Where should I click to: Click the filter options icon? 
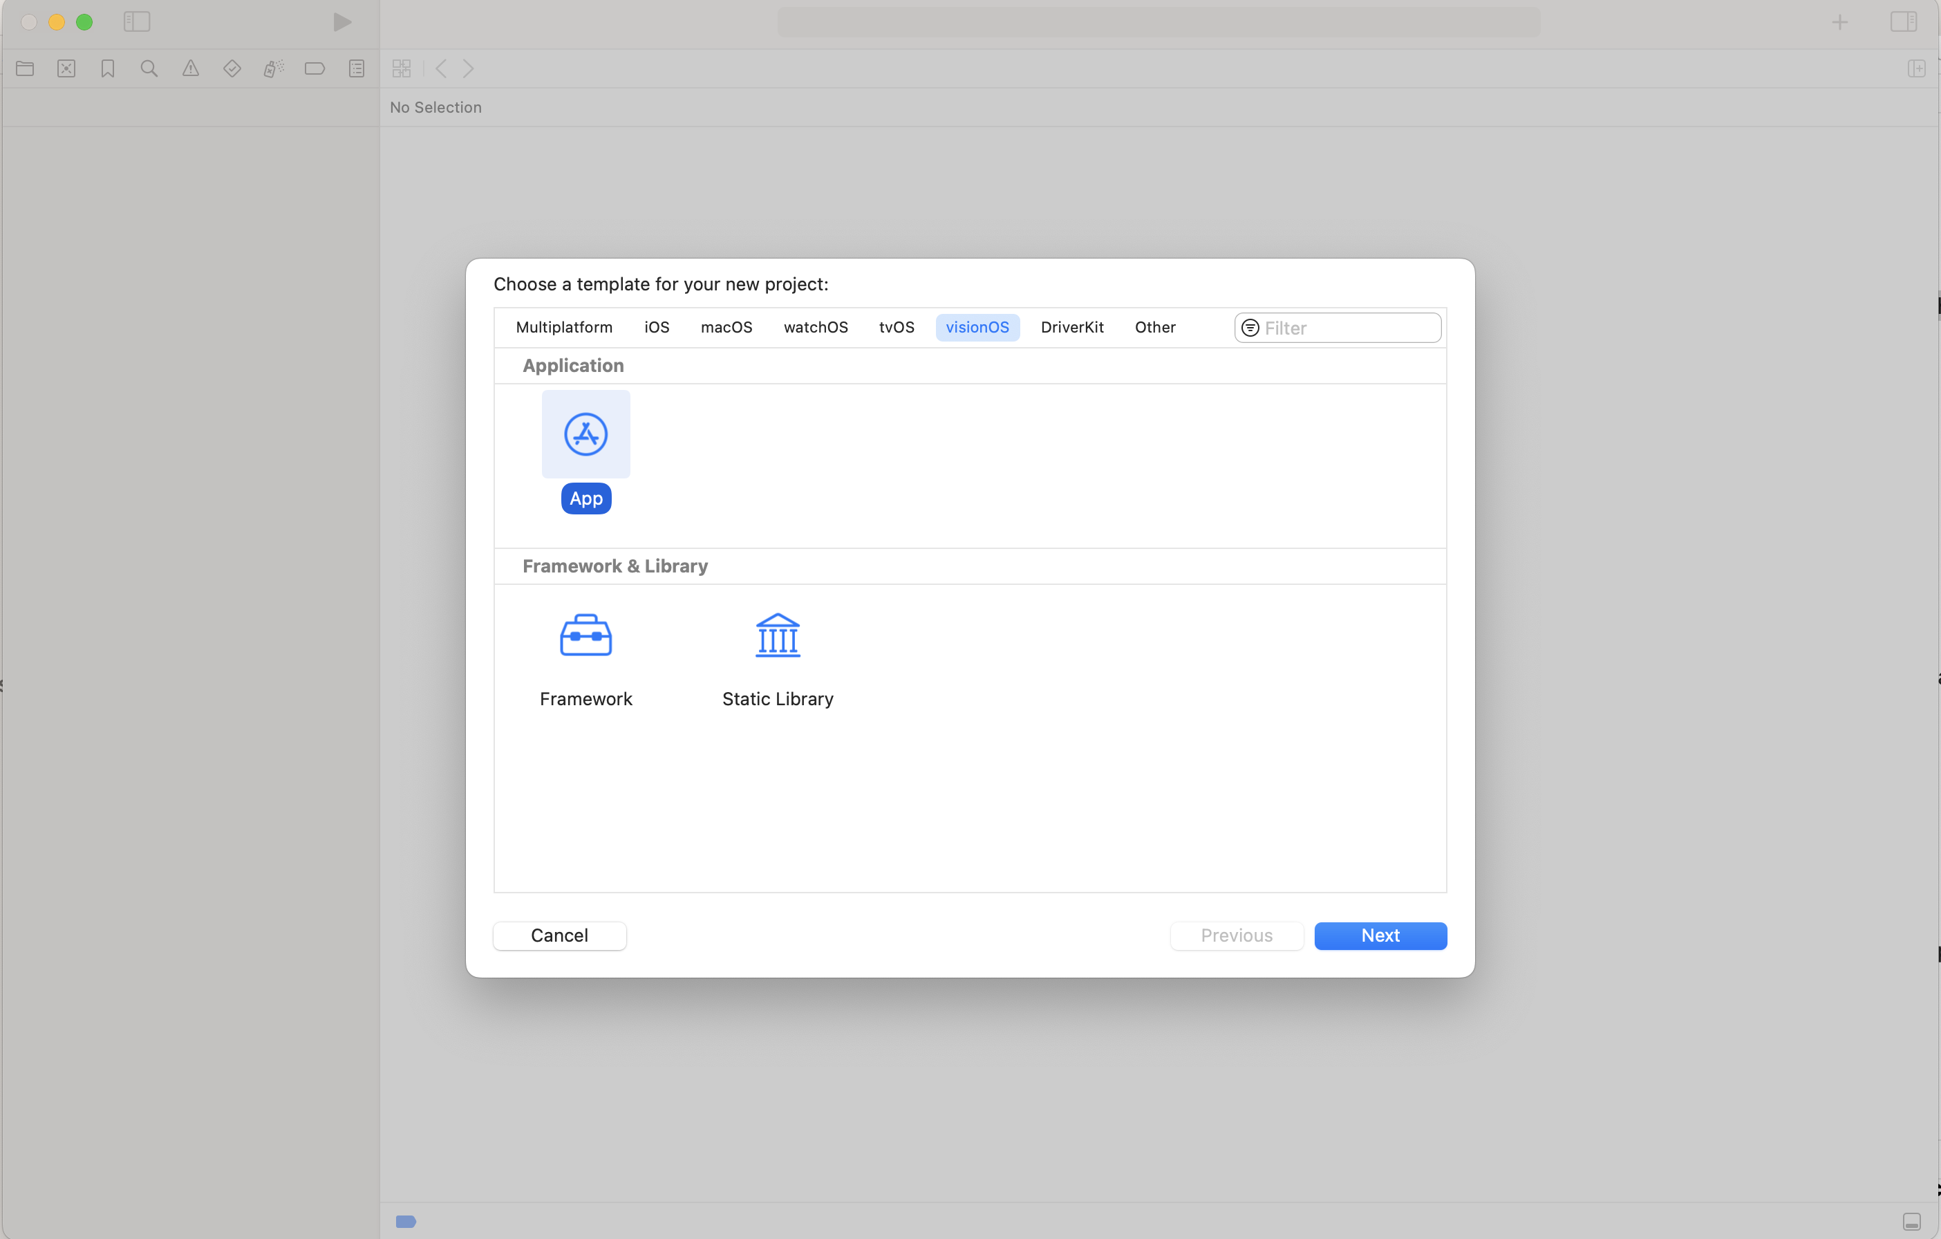pos(1250,328)
